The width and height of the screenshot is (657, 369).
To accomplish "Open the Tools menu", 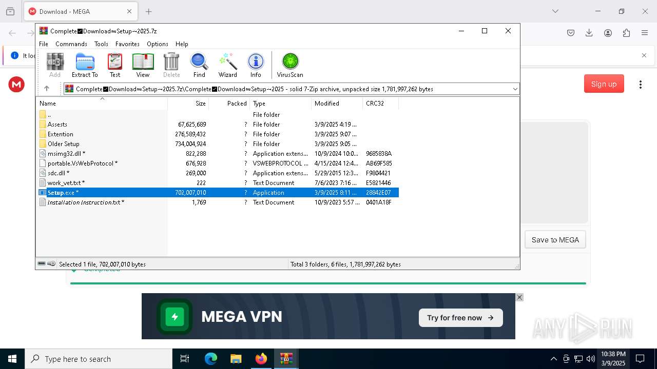I will pyautogui.click(x=101, y=44).
